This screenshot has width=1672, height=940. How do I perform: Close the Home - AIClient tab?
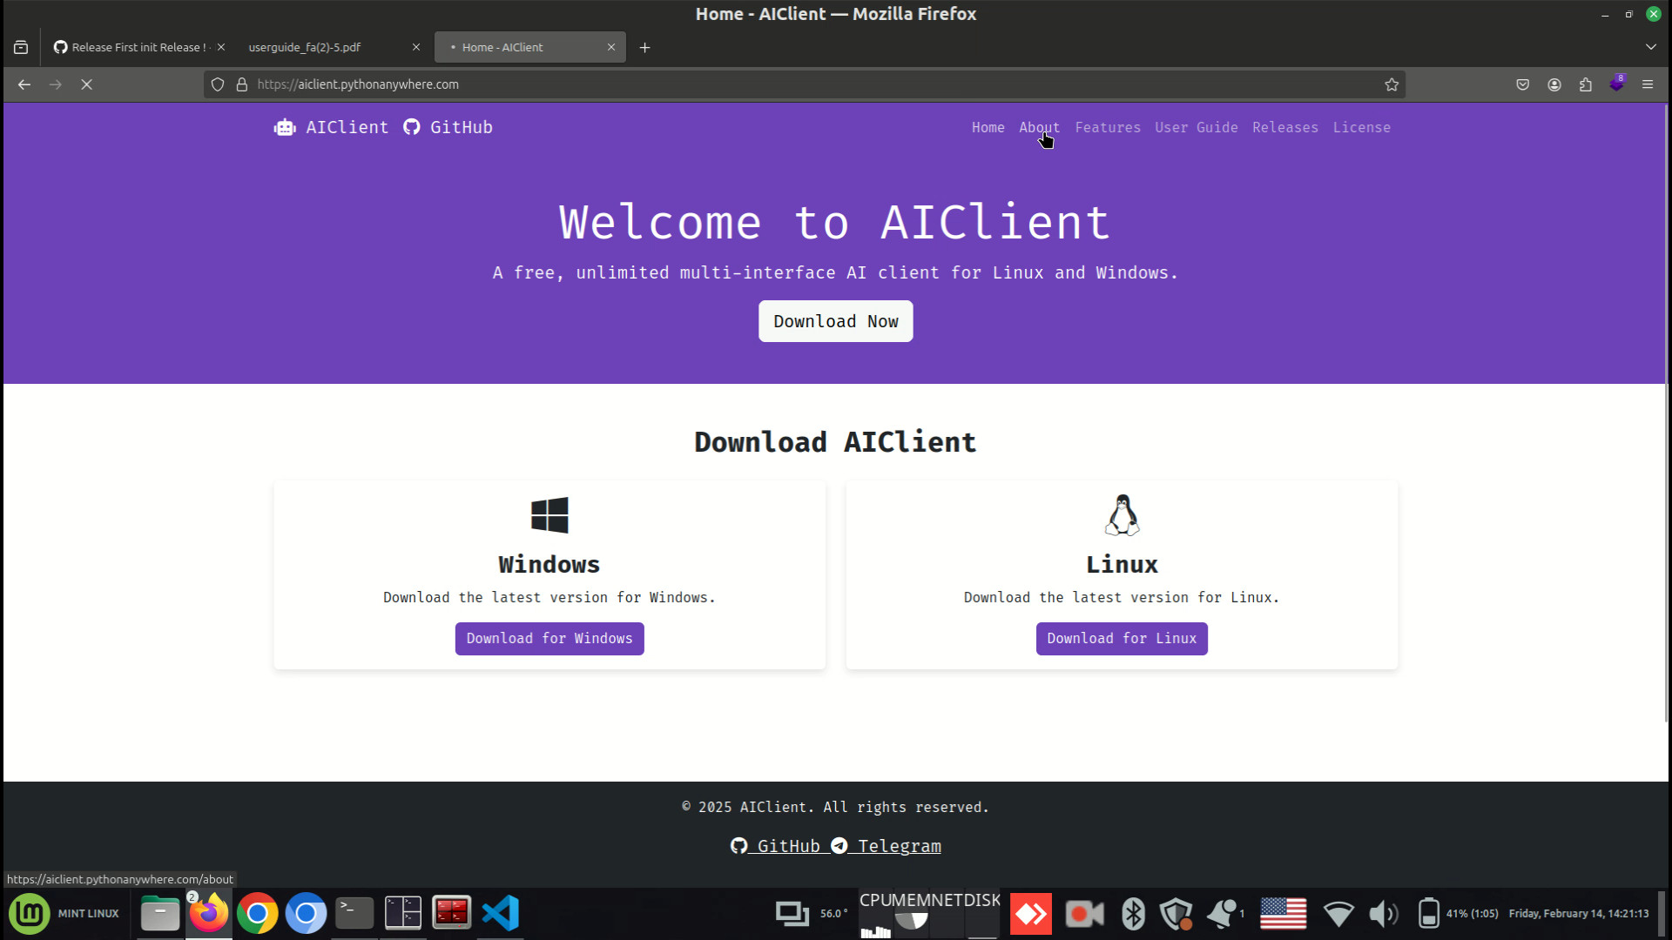coord(611,48)
